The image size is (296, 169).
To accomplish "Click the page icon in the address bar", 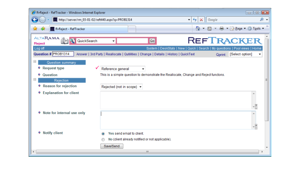I will (x=55, y=20).
